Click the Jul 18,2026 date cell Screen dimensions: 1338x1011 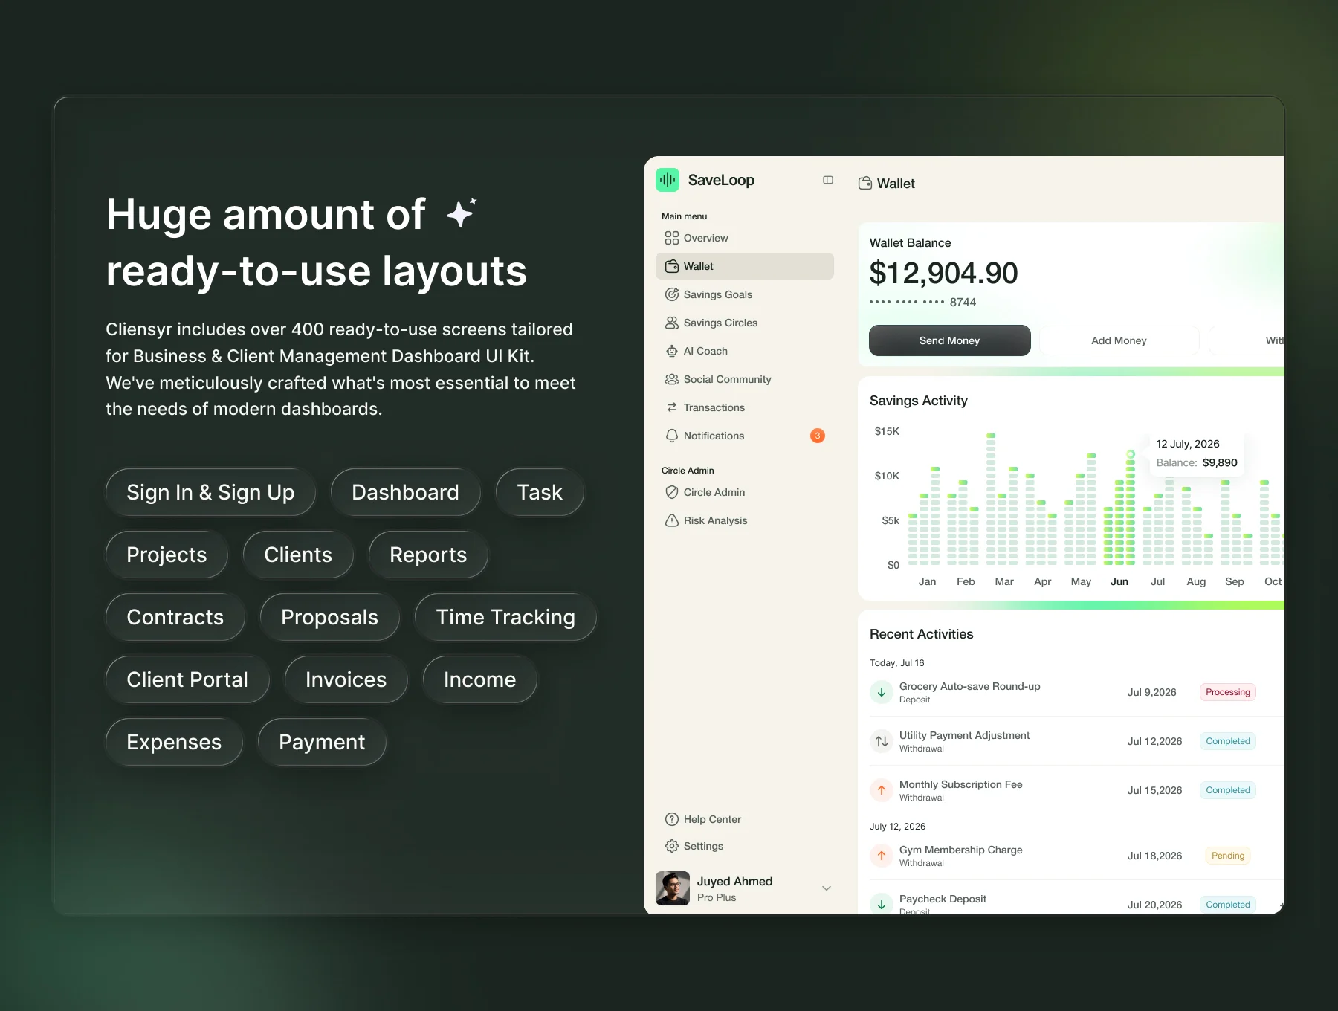coord(1154,856)
